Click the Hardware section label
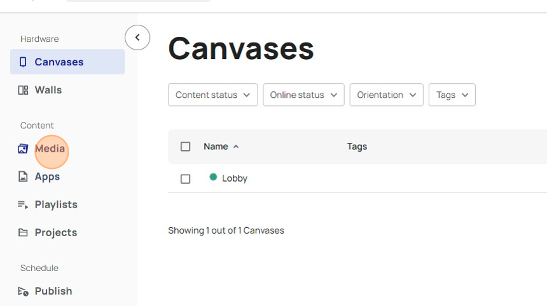The width and height of the screenshot is (547, 306). (x=39, y=39)
